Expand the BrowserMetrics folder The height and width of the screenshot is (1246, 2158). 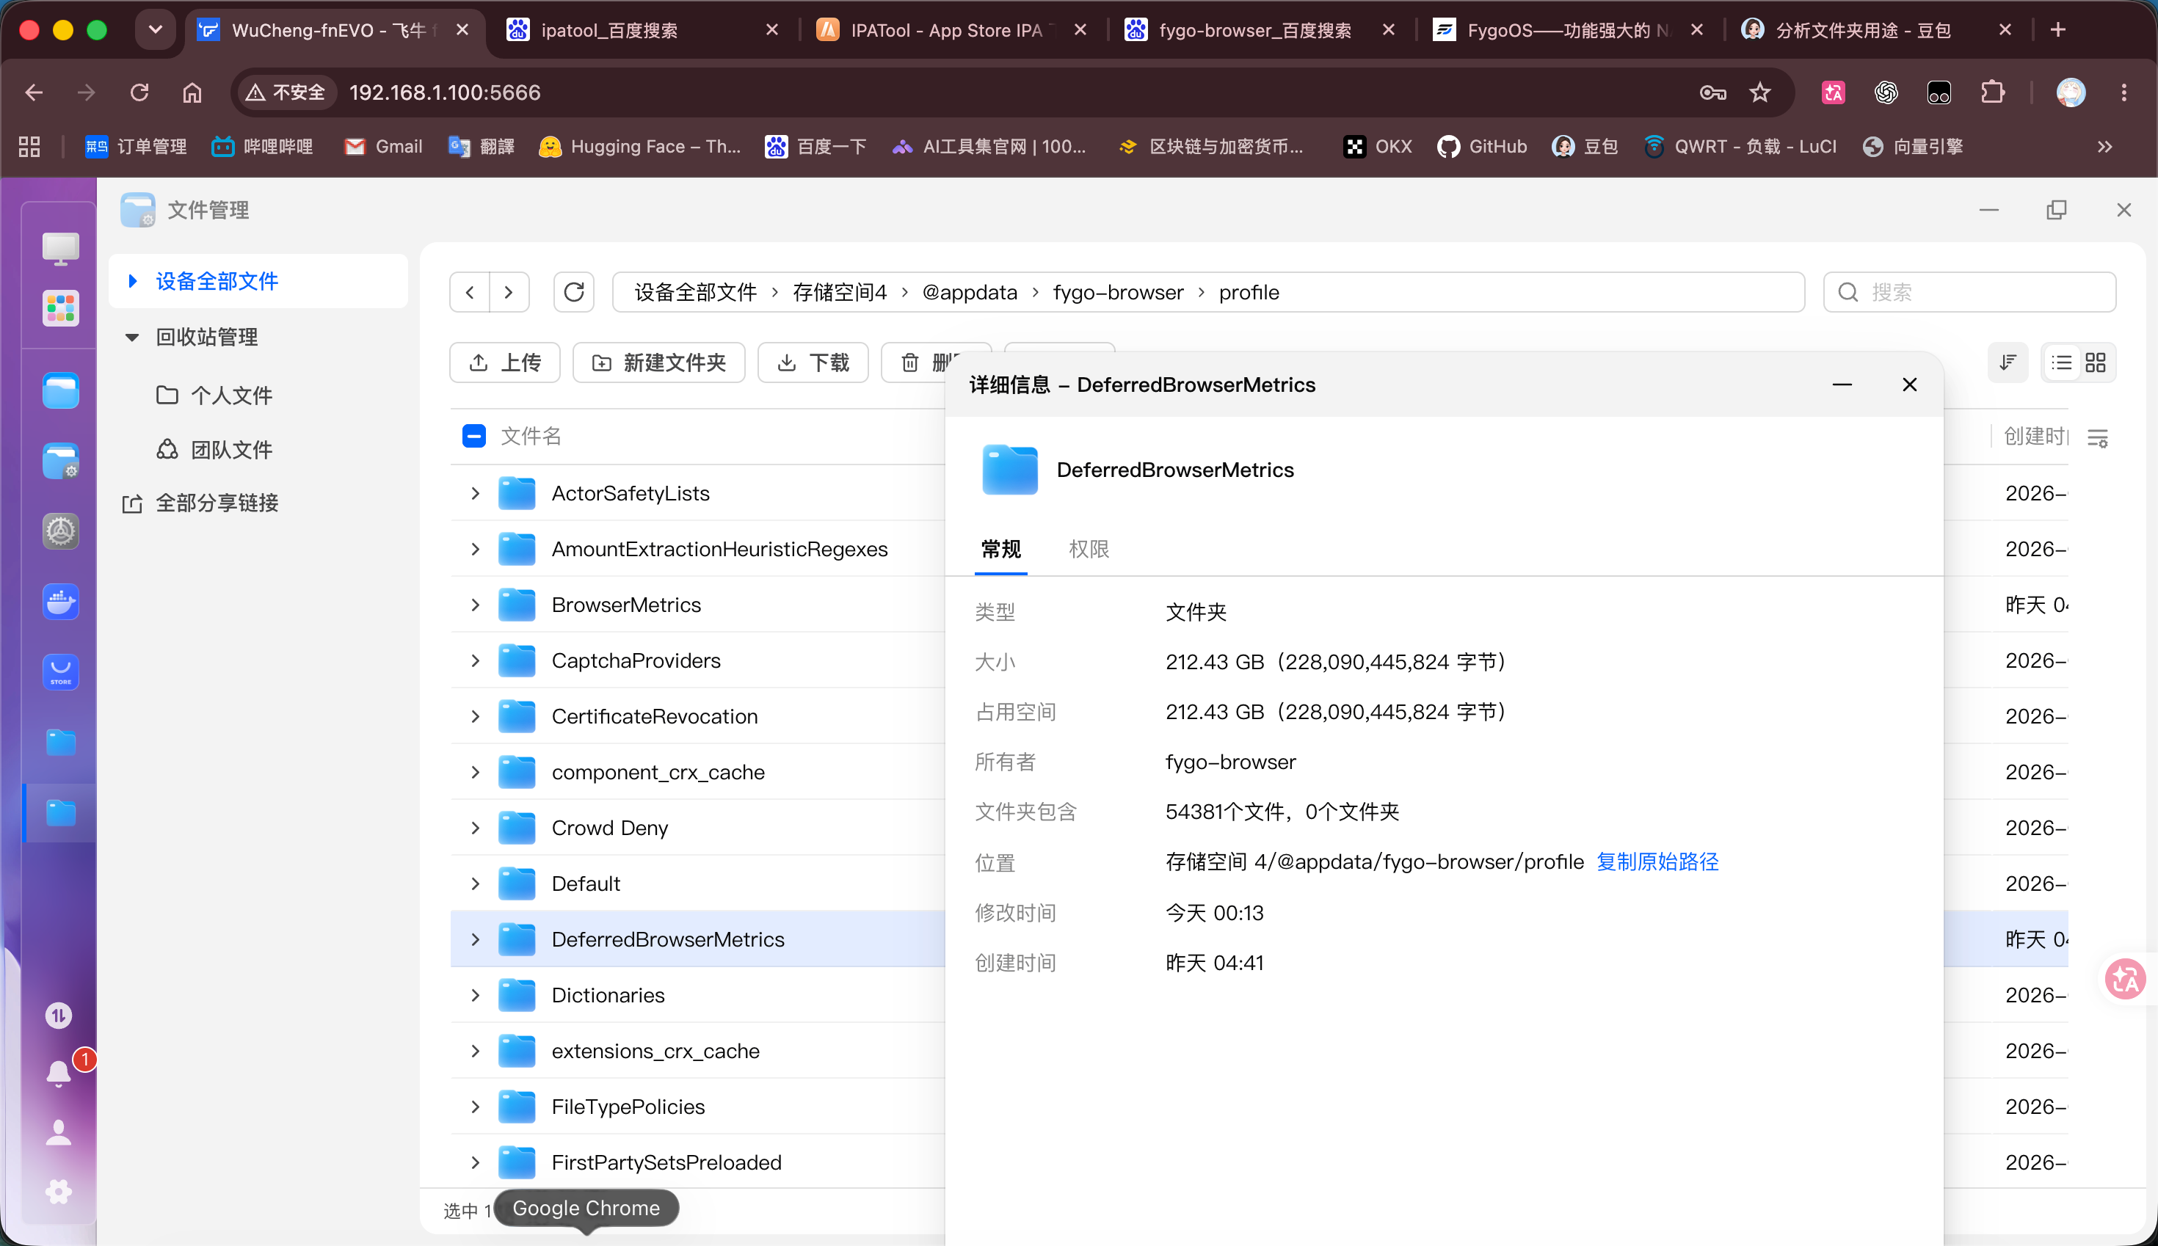pos(475,605)
